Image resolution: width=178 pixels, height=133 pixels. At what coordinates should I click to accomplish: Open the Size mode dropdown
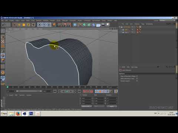coord(99,106)
